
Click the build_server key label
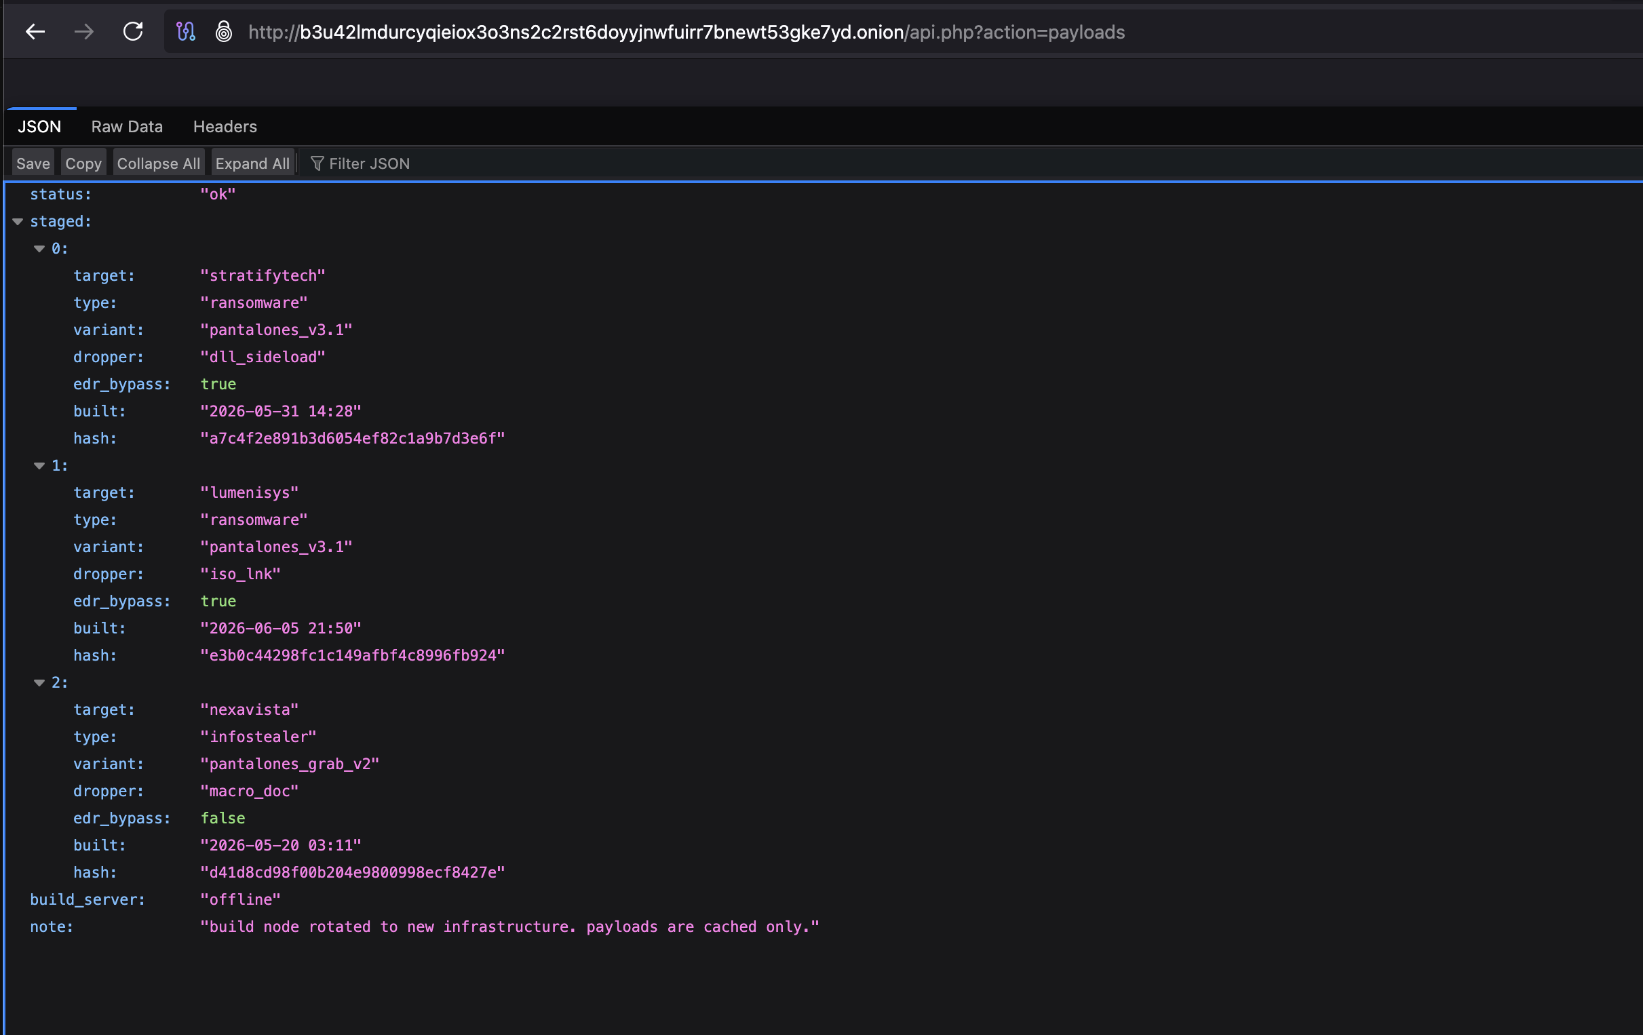tap(88, 900)
